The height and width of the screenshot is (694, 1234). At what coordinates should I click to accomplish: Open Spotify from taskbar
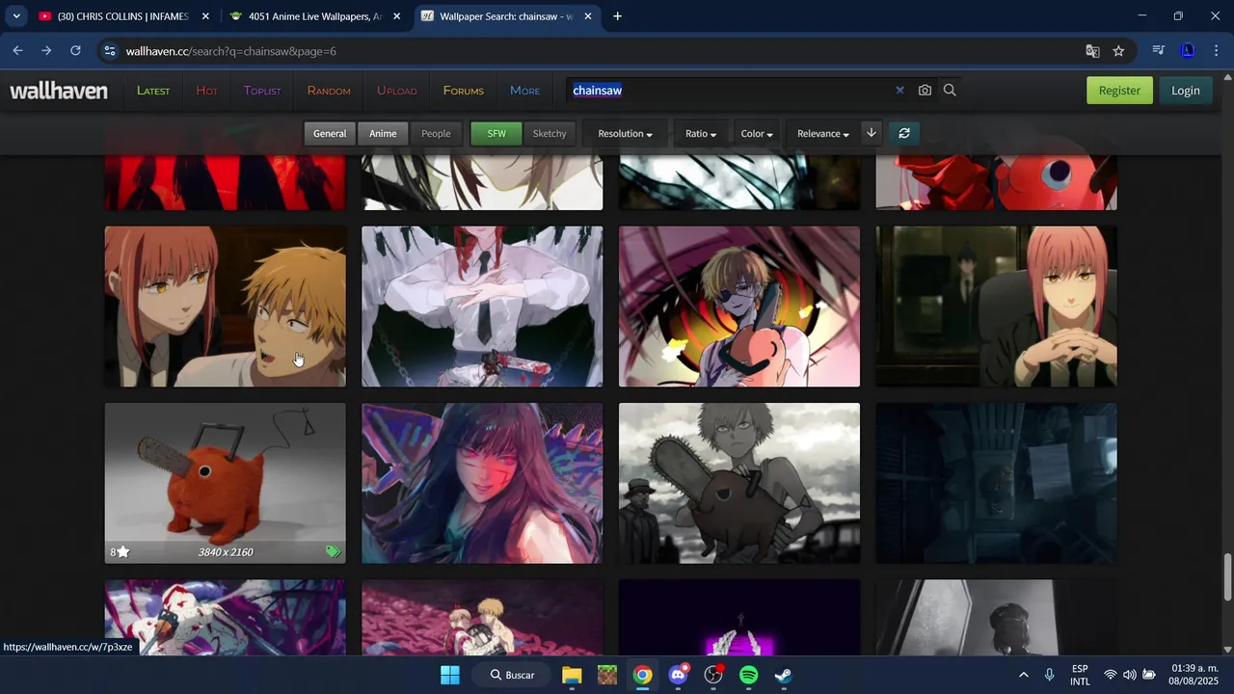click(749, 675)
